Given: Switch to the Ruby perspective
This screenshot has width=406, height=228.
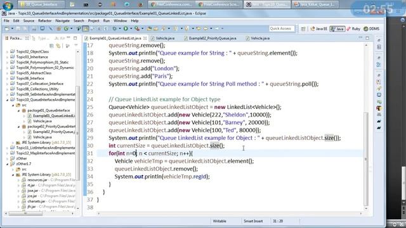Looking at the screenshot, I should [x=353, y=28].
